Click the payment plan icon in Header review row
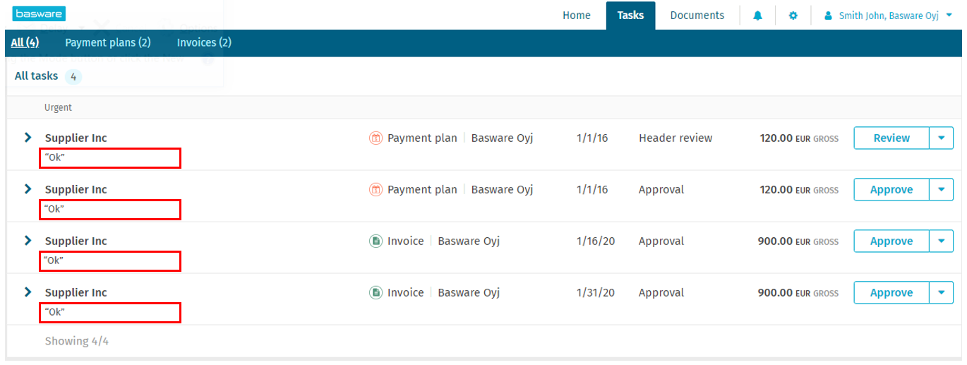The width and height of the screenshot is (967, 365). [x=376, y=138]
